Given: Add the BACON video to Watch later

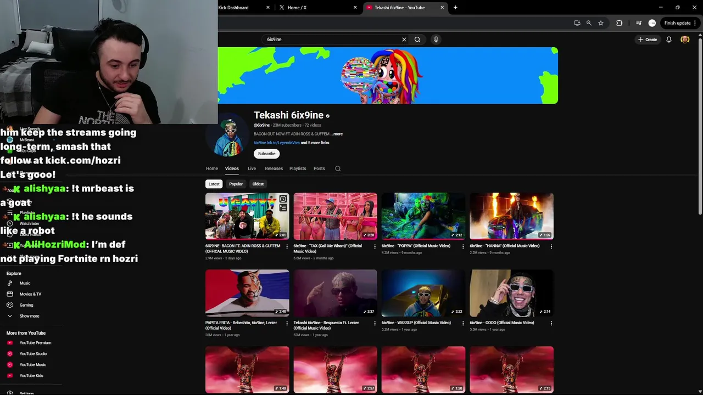Looking at the screenshot, I should (x=283, y=199).
